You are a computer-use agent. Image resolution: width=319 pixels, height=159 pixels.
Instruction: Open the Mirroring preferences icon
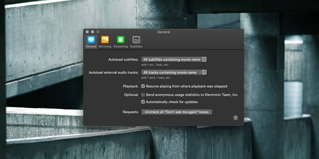click(x=105, y=42)
